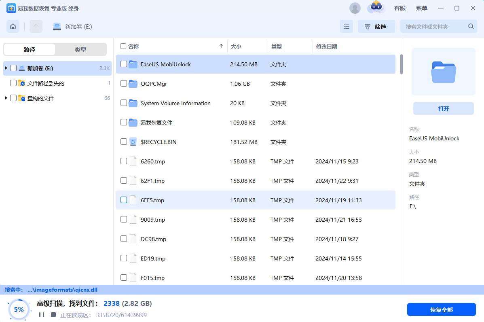Click the QQPCMgr folder icon

[x=133, y=84]
